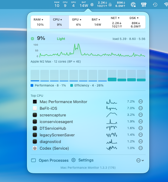This screenshot has height=182, width=168.
Task: Click CPU 9 in the menu bar
Action: click(65, 5)
